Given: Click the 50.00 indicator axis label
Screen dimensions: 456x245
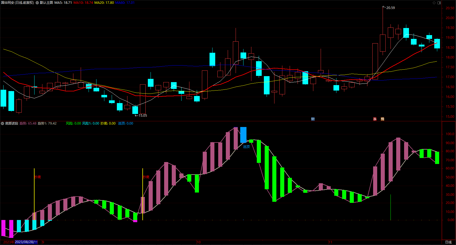Looking at the screenshot, I should [x=450, y=177].
